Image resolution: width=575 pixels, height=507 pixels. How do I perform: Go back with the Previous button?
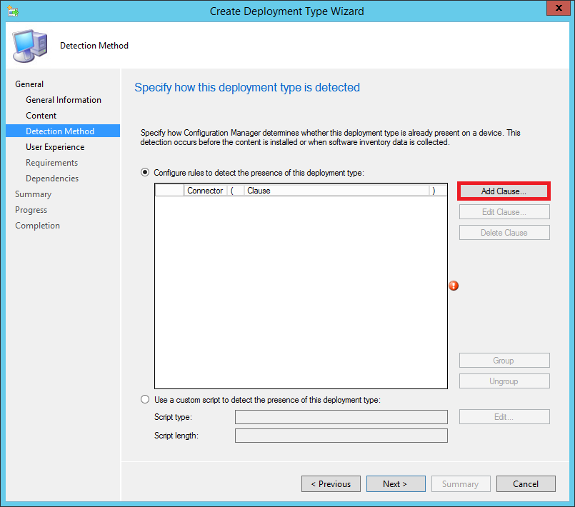point(331,484)
